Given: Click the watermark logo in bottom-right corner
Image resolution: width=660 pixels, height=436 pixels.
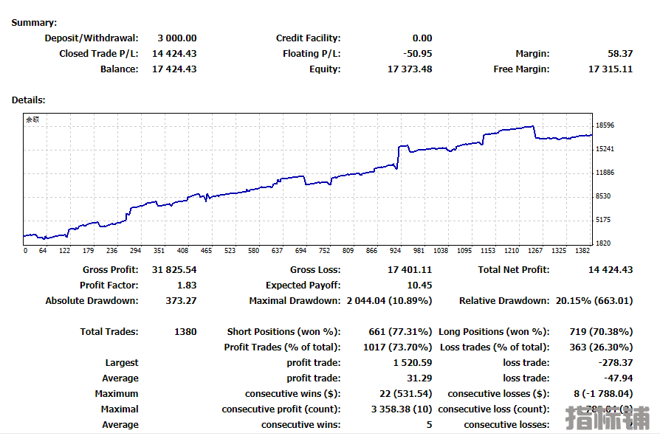Looking at the screenshot, I should click(609, 418).
